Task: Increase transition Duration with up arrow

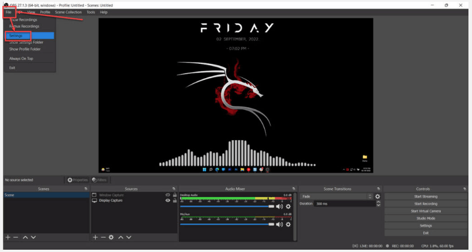Action: pyautogui.click(x=379, y=202)
